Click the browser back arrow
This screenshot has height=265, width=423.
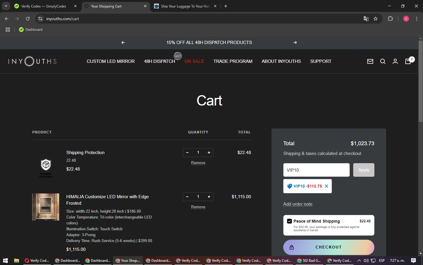pyautogui.click(x=7, y=19)
